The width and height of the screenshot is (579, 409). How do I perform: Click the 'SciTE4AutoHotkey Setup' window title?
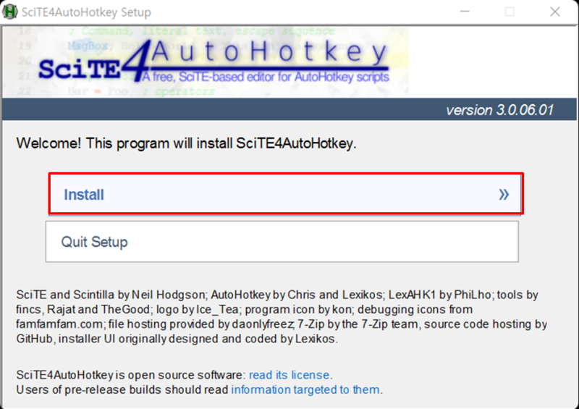(x=86, y=12)
